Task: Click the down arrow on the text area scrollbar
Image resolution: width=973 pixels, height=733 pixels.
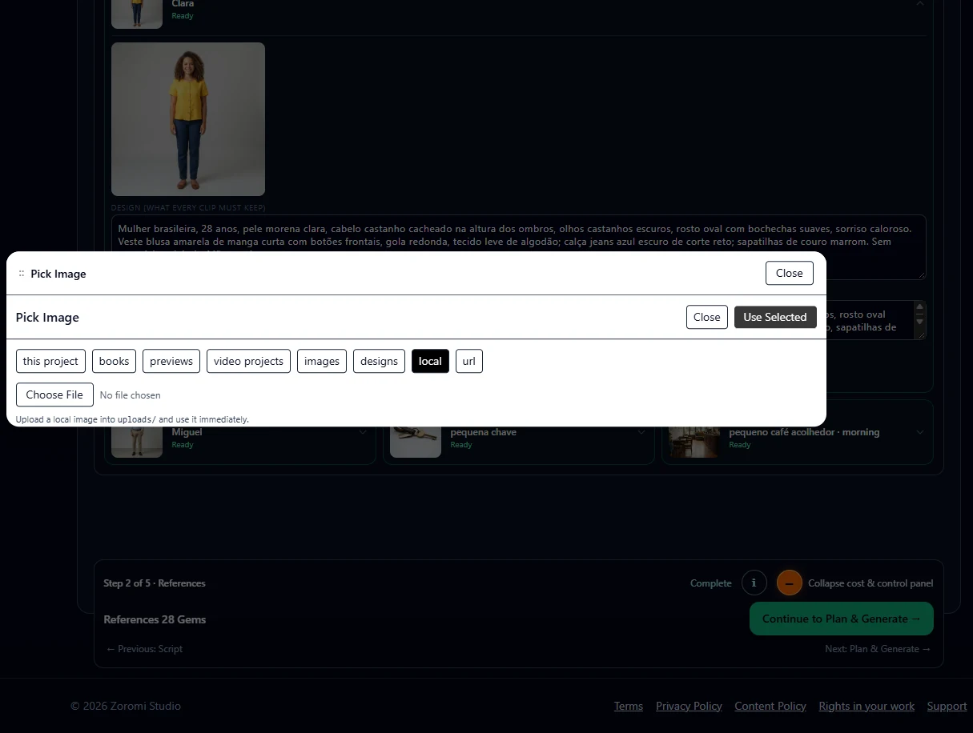Action: coord(920,322)
